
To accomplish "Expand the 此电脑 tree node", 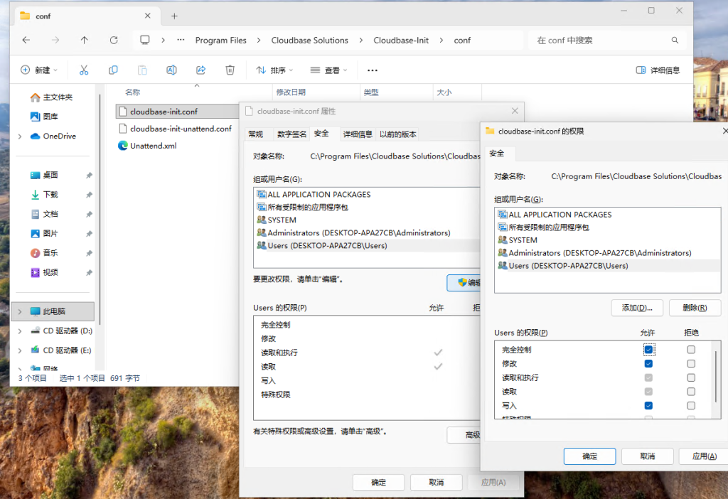I will pyautogui.click(x=20, y=311).
